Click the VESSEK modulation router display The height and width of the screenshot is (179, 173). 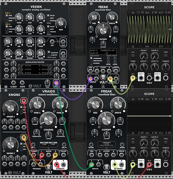(35, 69)
